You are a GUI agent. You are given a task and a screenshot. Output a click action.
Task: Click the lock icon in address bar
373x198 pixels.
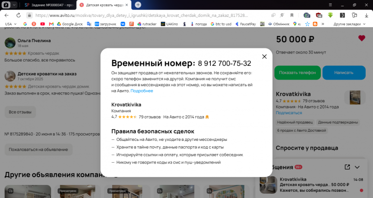[x=29, y=15]
